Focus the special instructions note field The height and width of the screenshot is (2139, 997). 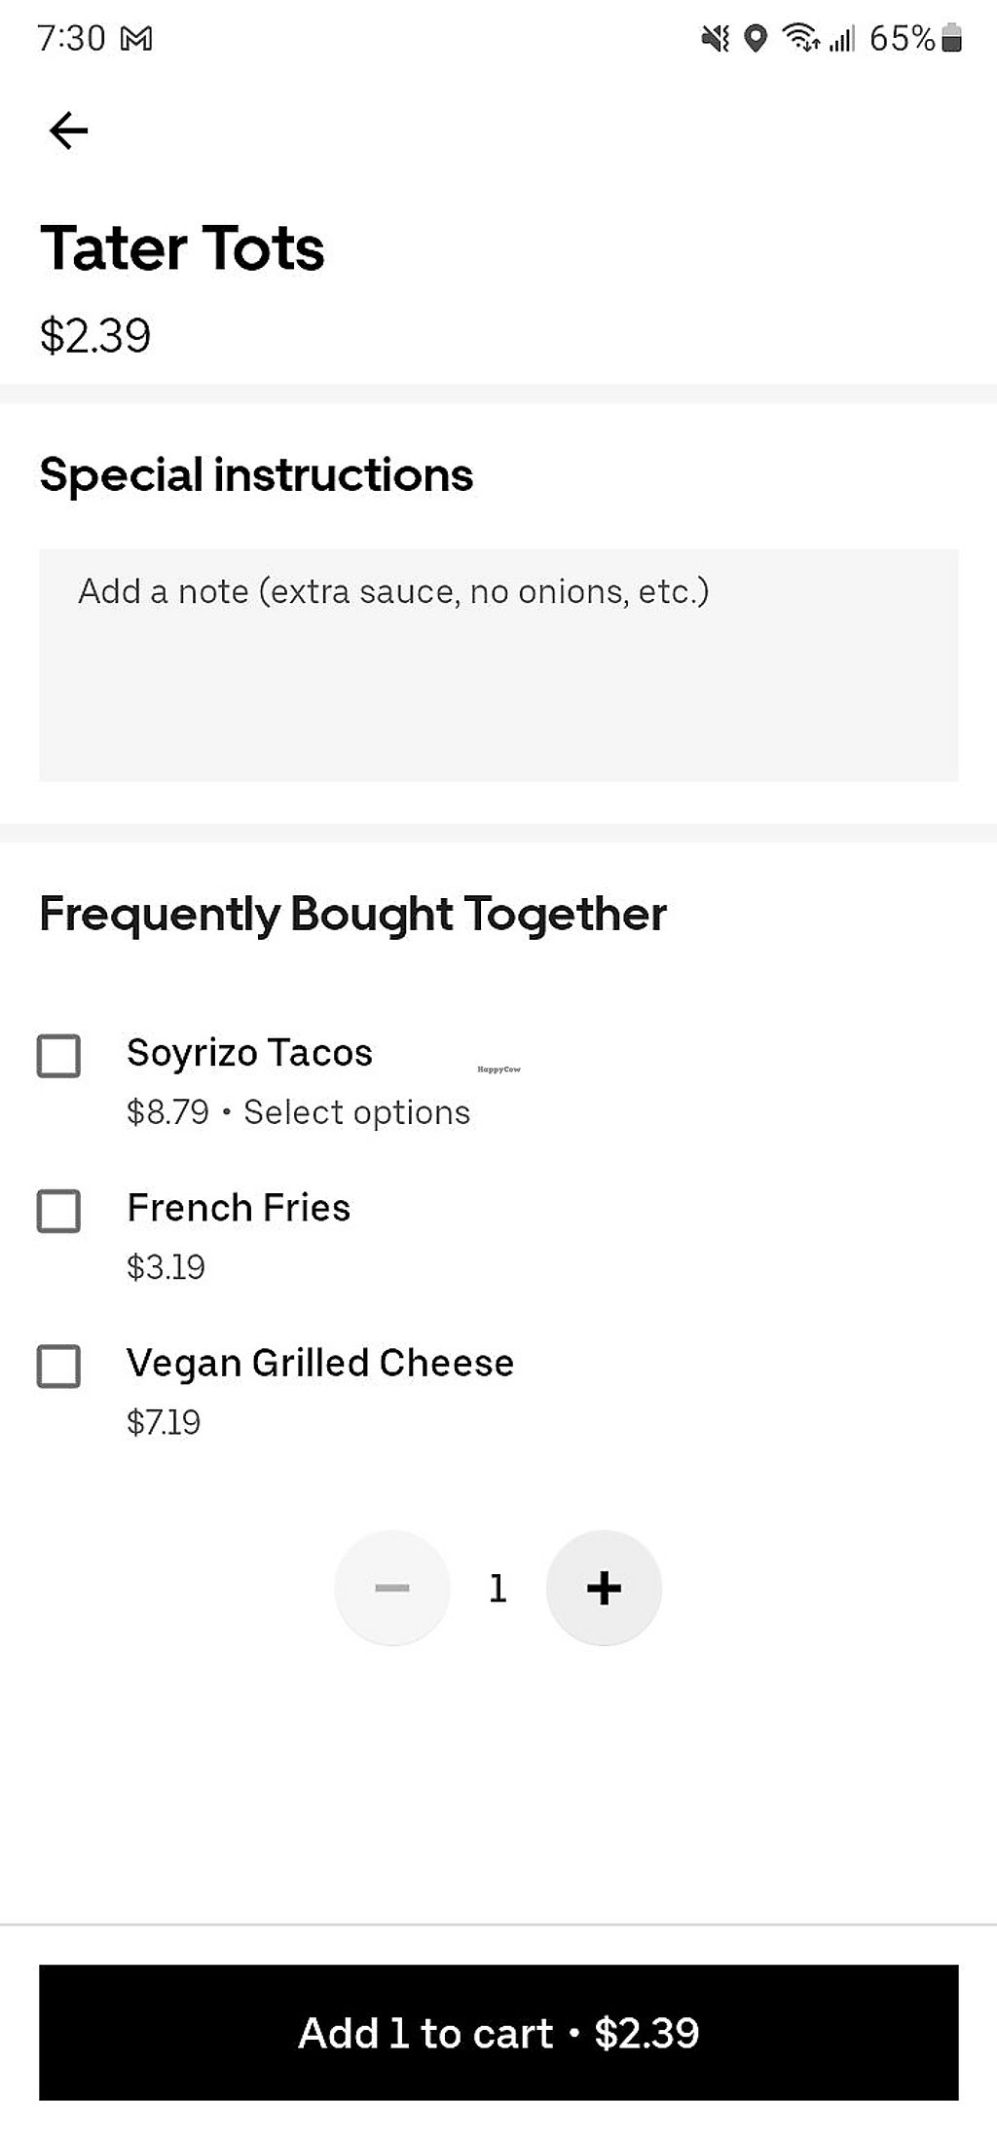[x=498, y=664]
